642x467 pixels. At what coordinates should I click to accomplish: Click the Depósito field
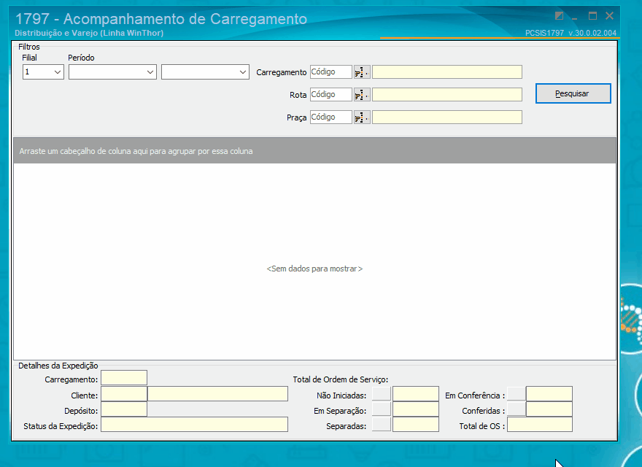[123, 409]
